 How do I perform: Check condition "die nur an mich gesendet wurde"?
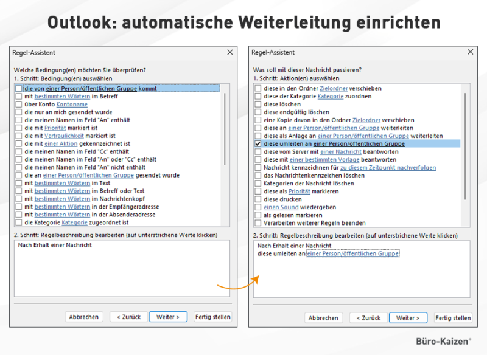(18, 112)
